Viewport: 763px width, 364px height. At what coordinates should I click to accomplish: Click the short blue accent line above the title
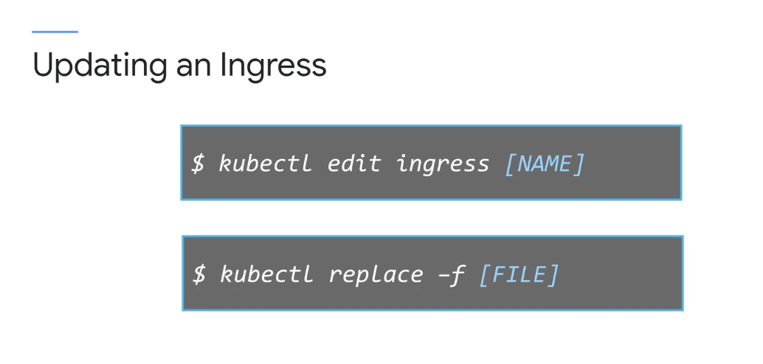pos(55,32)
